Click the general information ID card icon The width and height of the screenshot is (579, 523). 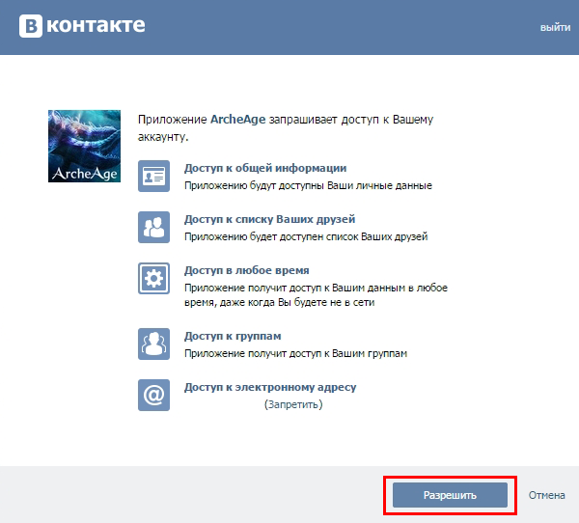coord(154,177)
